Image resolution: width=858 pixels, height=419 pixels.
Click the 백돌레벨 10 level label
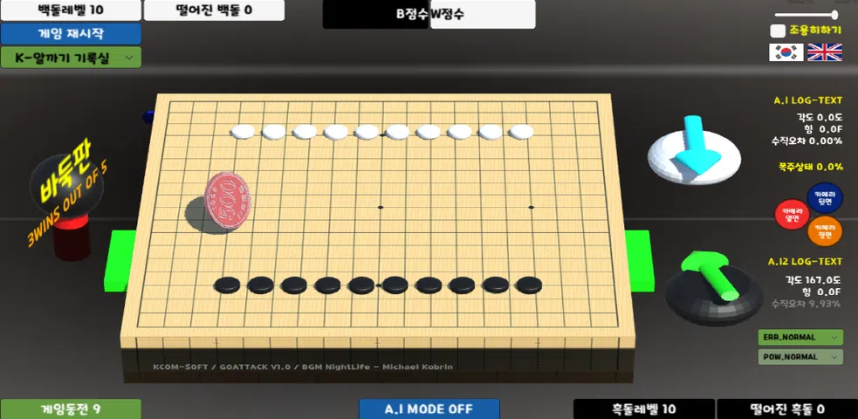(71, 10)
